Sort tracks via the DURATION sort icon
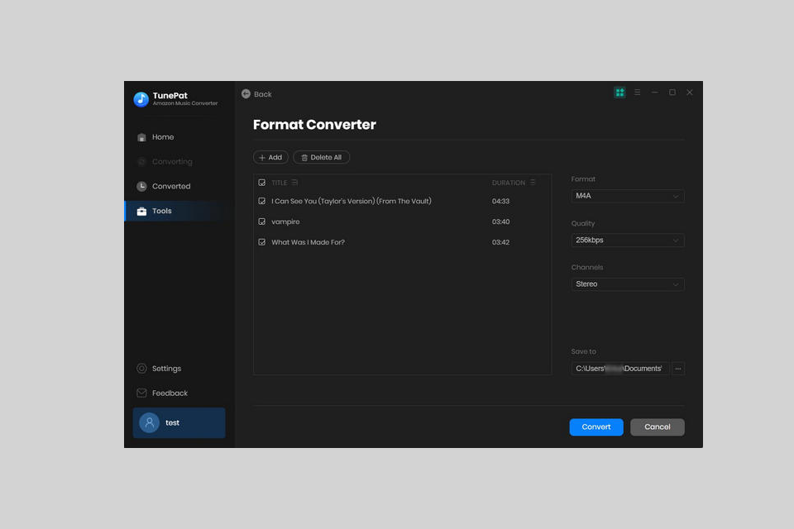This screenshot has width=794, height=529. coord(533,183)
